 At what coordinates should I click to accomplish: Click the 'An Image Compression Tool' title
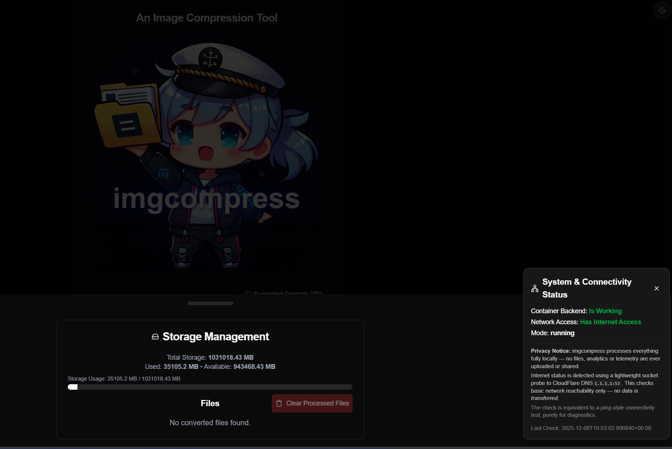pyautogui.click(x=207, y=18)
